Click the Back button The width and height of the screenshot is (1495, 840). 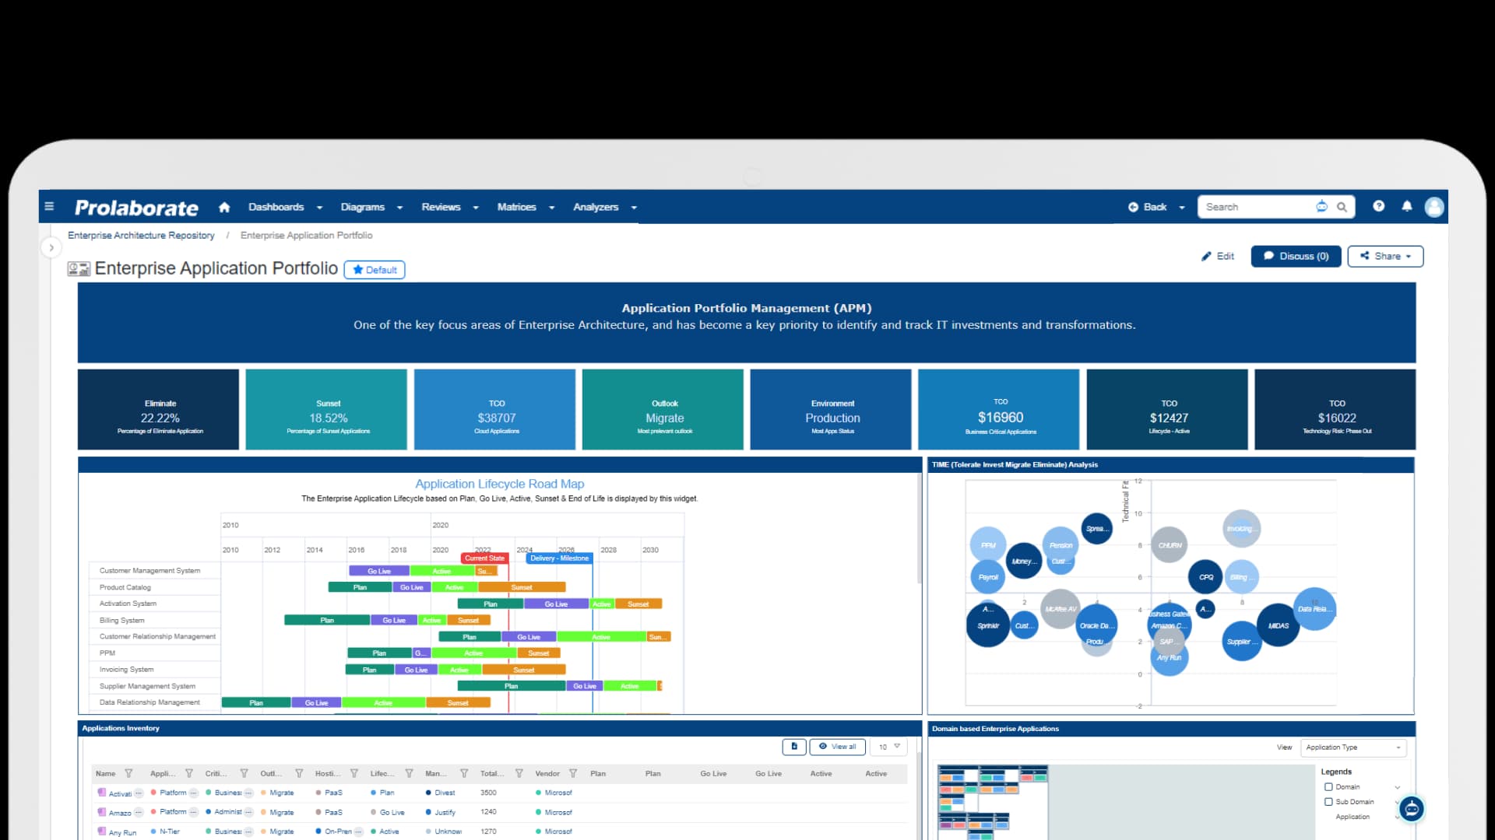[1148, 207]
